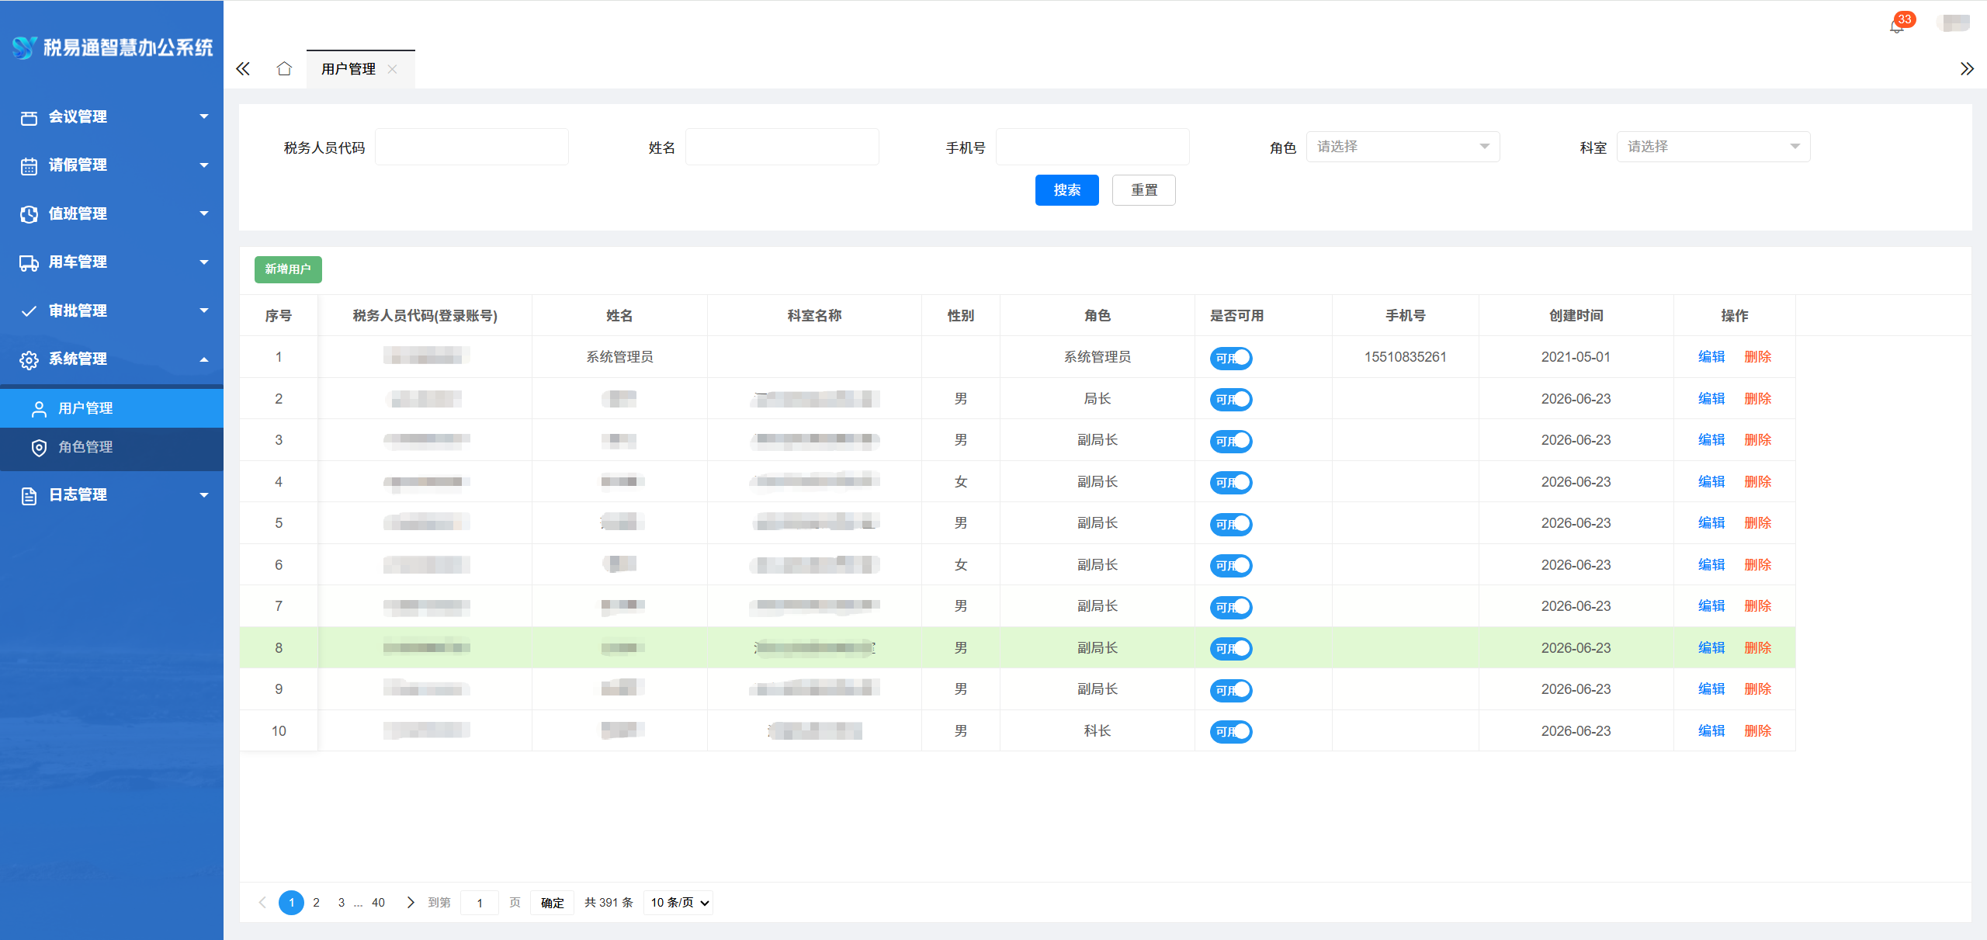Image resolution: width=1987 pixels, height=940 pixels.
Task: Click the 值班管理 clock icon
Action: 29,214
